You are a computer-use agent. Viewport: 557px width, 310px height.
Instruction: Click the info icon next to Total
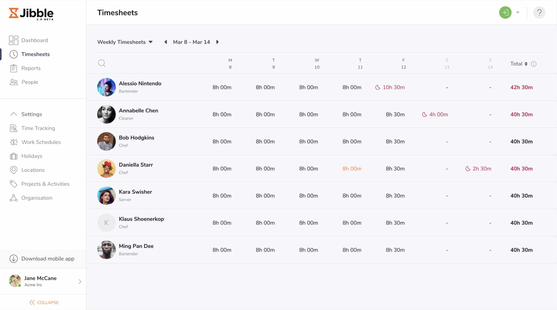[533, 64]
